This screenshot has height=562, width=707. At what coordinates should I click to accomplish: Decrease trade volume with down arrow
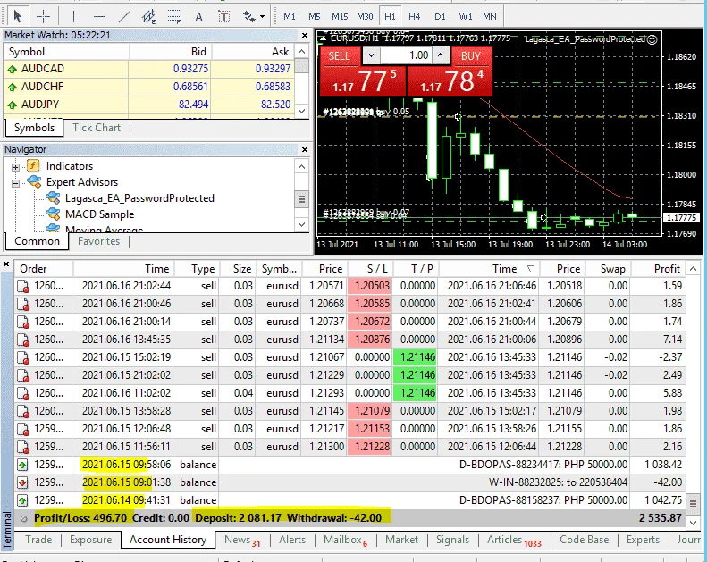pos(371,56)
